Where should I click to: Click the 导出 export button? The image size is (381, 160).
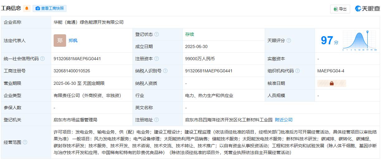340,9
